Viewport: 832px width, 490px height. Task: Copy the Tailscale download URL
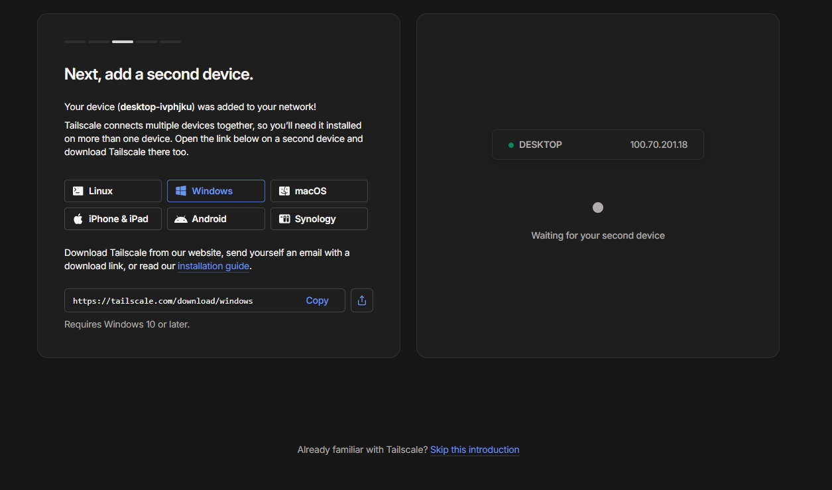317,300
